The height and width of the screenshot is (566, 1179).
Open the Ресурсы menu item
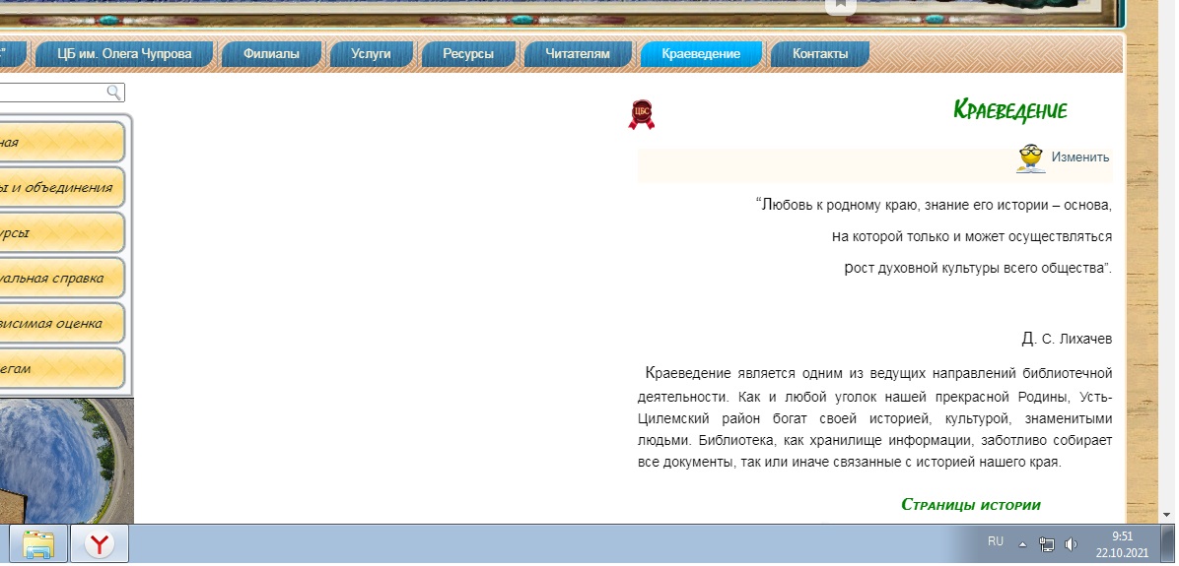point(468,54)
